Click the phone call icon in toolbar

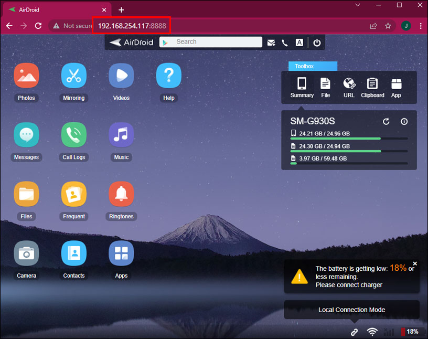(x=285, y=43)
